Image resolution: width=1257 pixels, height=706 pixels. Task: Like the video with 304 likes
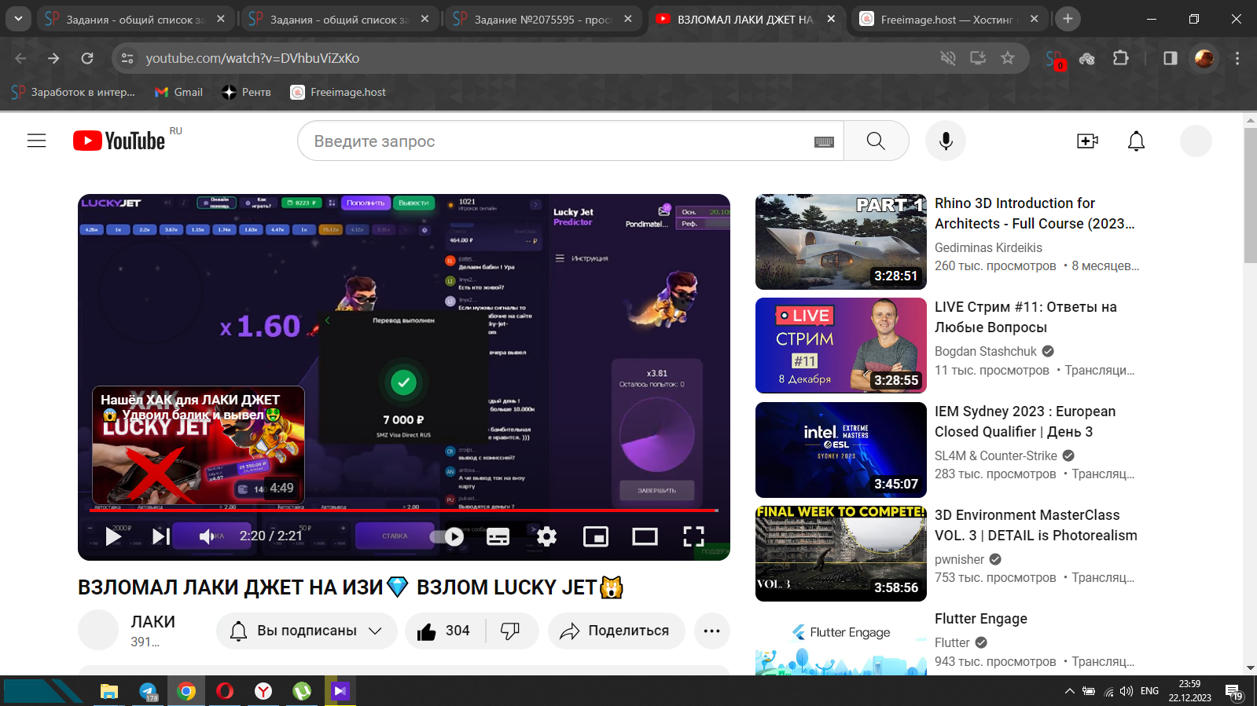point(444,631)
